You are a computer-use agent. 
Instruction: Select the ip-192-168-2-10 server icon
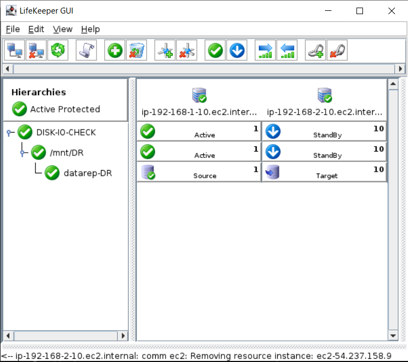[x=325, y=95]
